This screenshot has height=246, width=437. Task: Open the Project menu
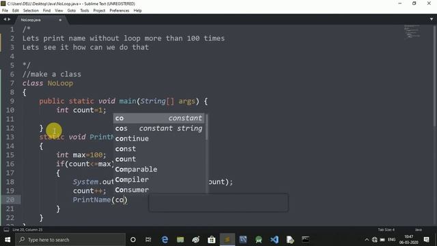99,11
